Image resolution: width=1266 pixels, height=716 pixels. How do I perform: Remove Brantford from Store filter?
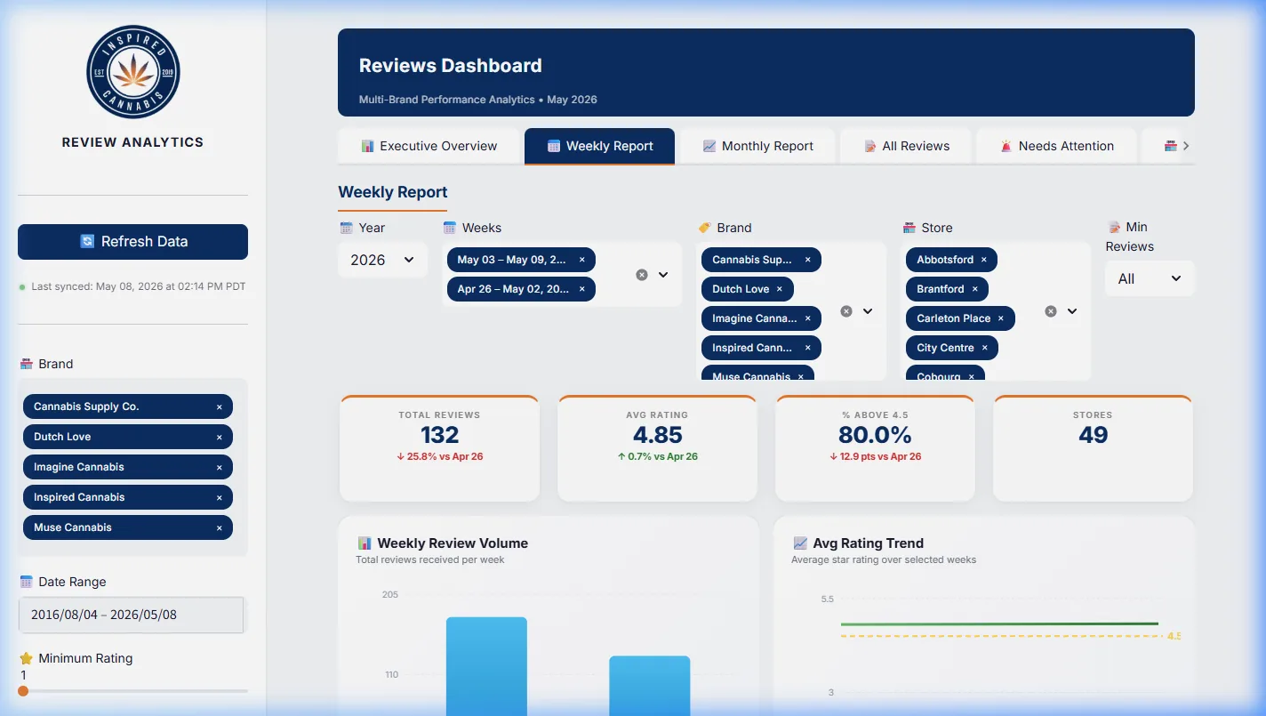tap(975, 289)
